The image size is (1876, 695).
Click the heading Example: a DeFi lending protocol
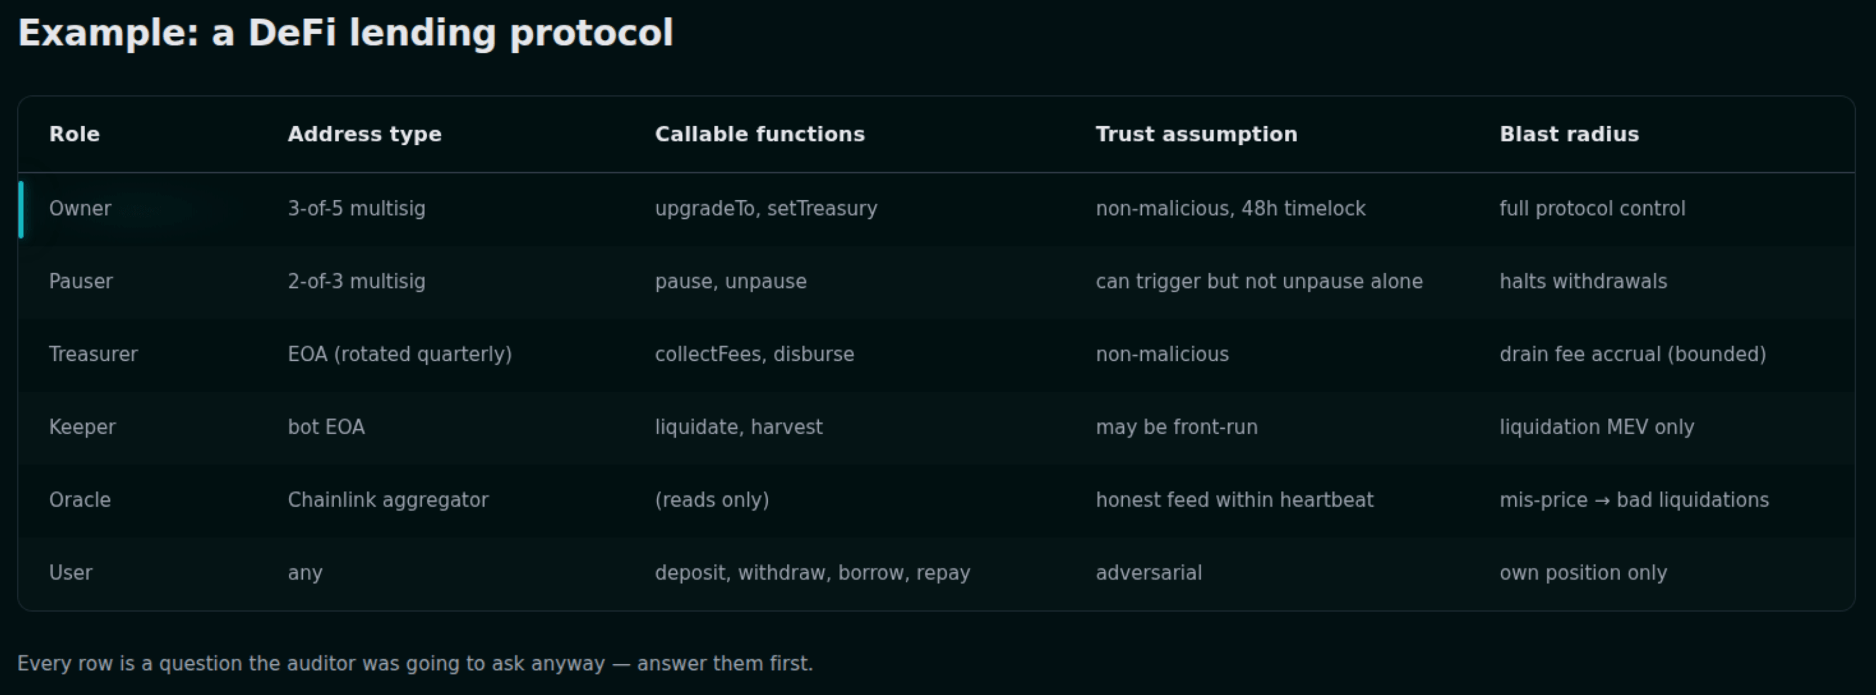[345, 34]
